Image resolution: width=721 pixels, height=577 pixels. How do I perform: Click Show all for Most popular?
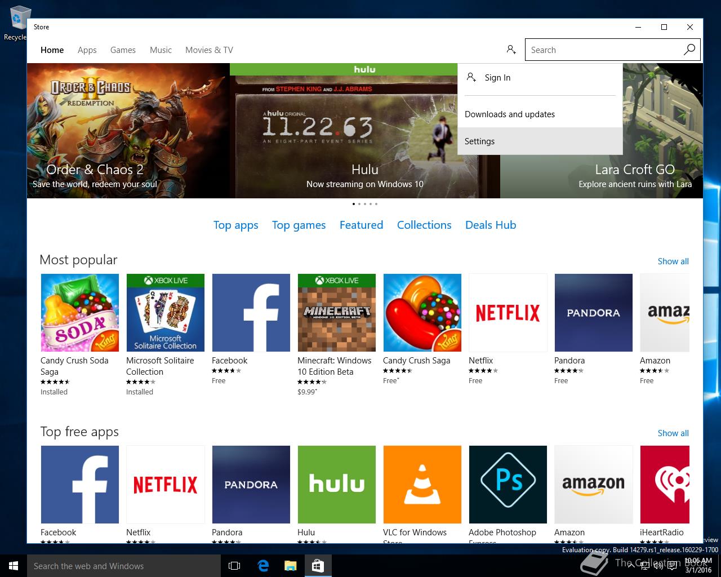(673, 261)
